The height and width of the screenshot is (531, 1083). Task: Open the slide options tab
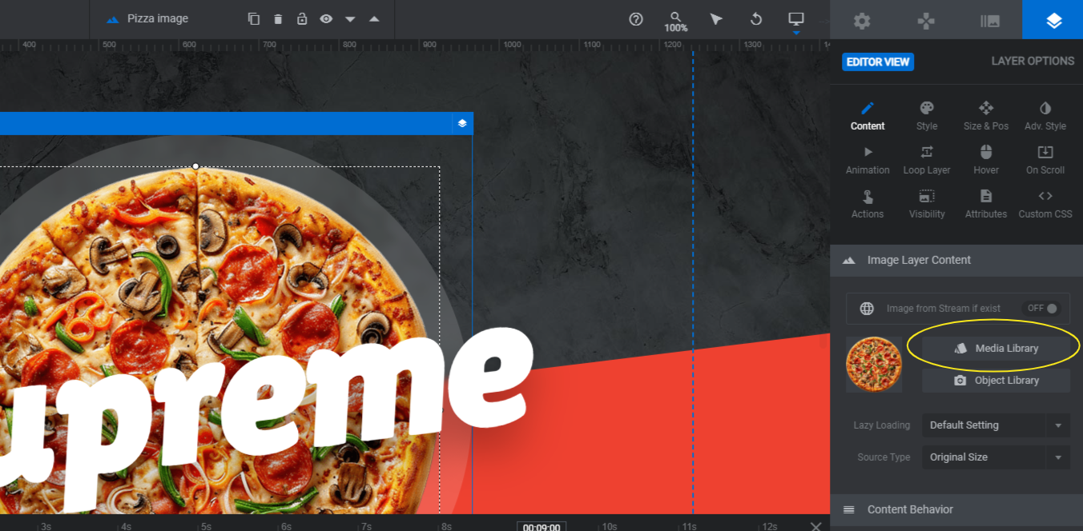990,20
